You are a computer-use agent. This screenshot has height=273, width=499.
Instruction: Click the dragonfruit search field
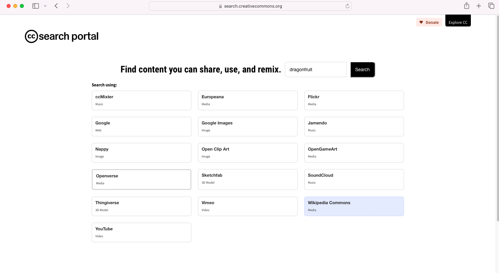point(316,69)
